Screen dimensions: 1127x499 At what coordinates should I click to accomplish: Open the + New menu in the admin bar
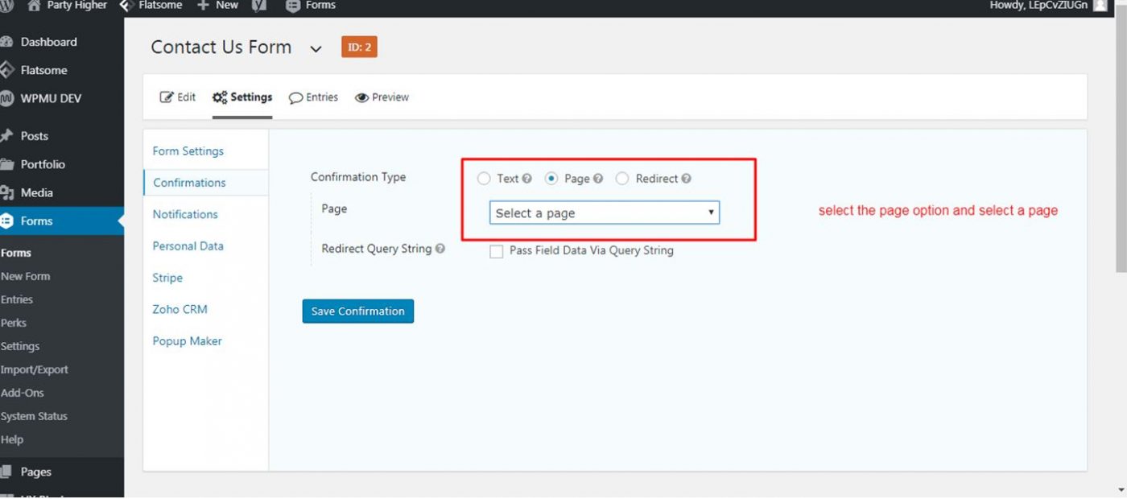pos(216,6)
